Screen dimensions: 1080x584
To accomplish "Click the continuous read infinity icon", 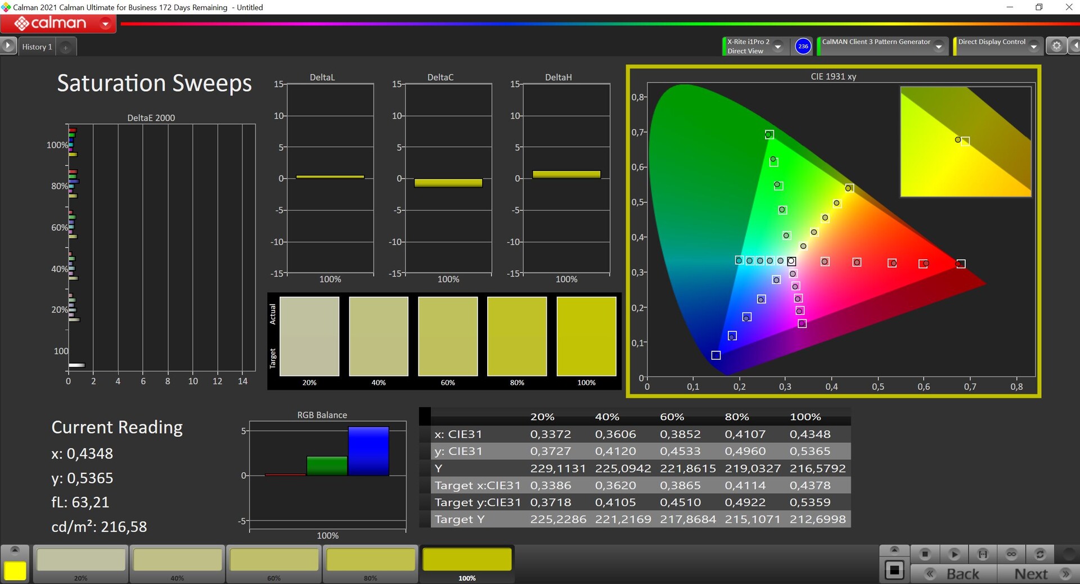I will coord(1011,554).
